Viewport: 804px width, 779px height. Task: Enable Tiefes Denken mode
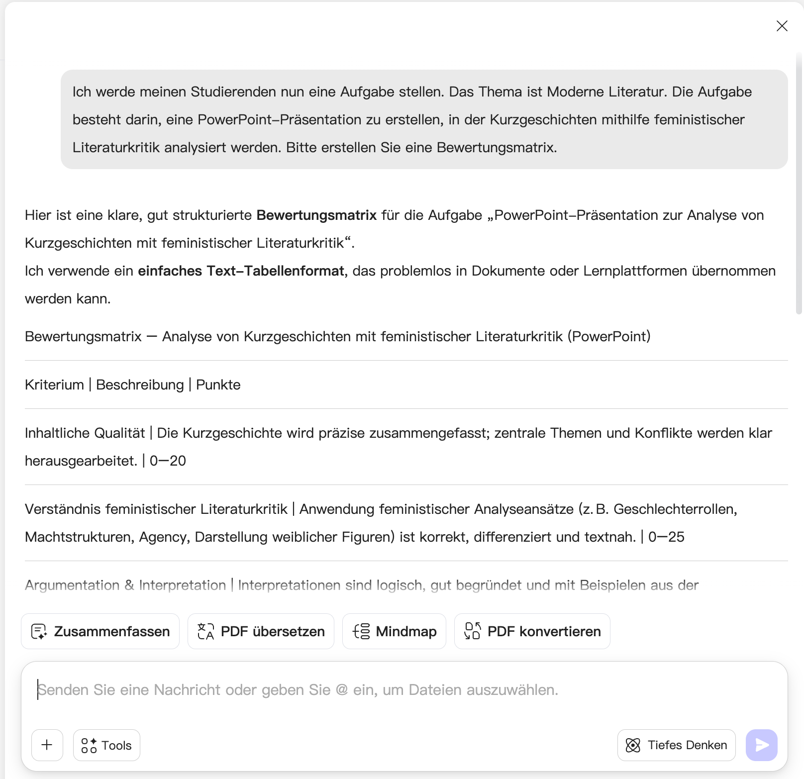676,745
